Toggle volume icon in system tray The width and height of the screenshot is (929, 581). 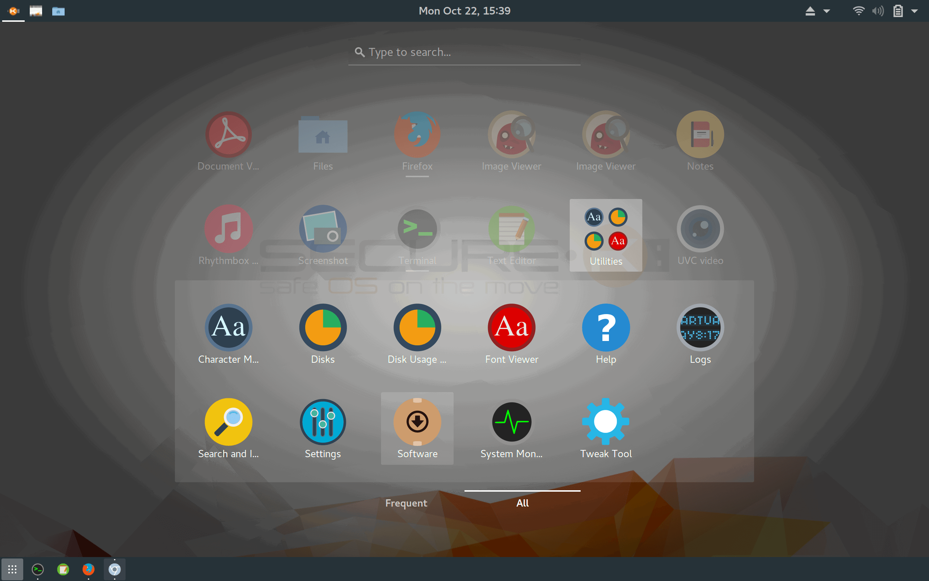pos(876,10)
